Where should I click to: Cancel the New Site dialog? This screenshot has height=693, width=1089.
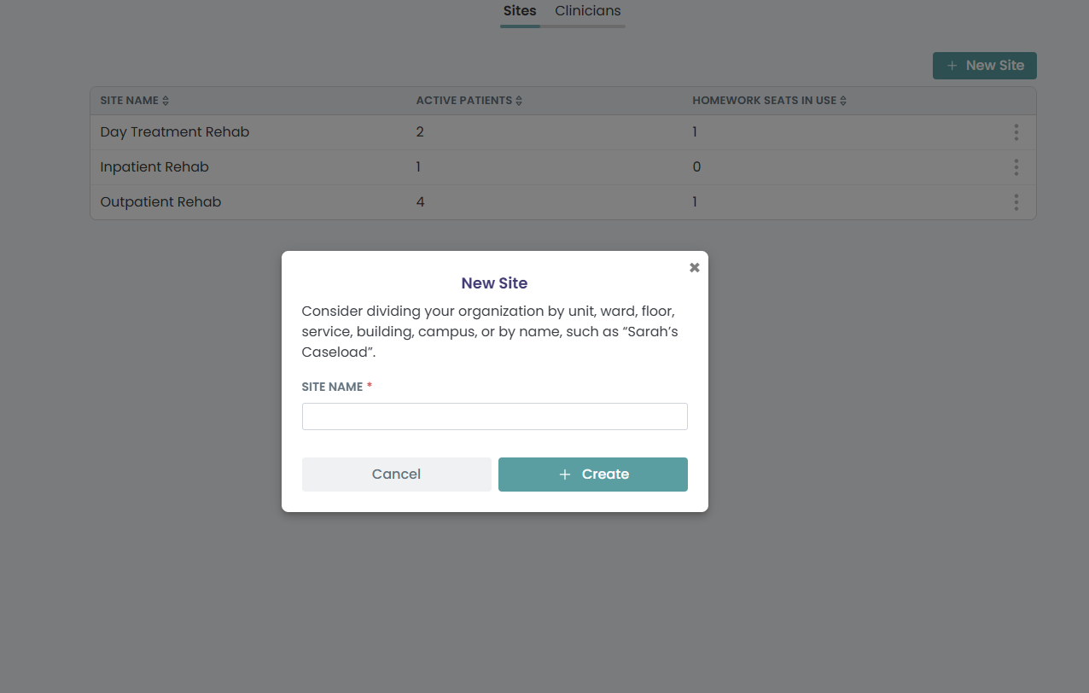pos(397,475)
